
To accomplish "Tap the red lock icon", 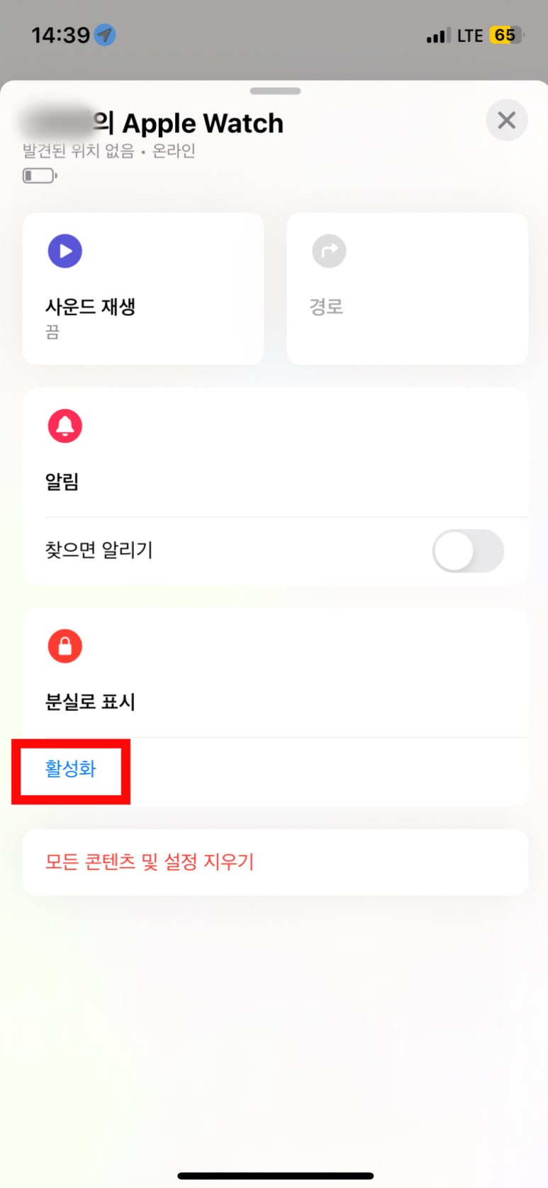I will point(65,646).
